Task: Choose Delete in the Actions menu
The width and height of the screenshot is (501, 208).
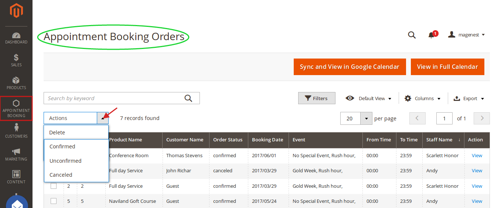Action: [57, 133]
